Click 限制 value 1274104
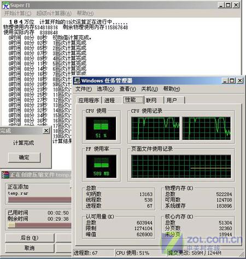 pos(143,228)
